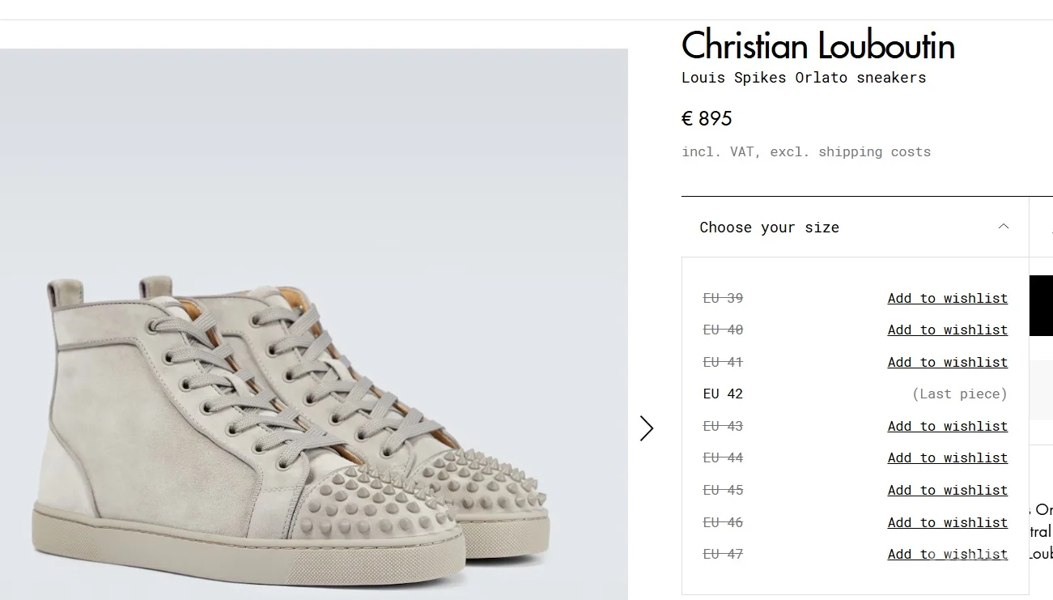The height and width of the screenshot is (600, 1053).
Task: Add size EU 46 to wishlist
Action: tap(947, 522)
